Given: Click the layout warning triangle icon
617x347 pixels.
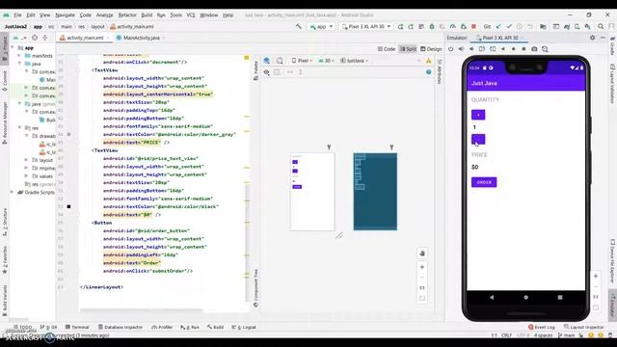Looking at the screenshot, I should 428,61.
